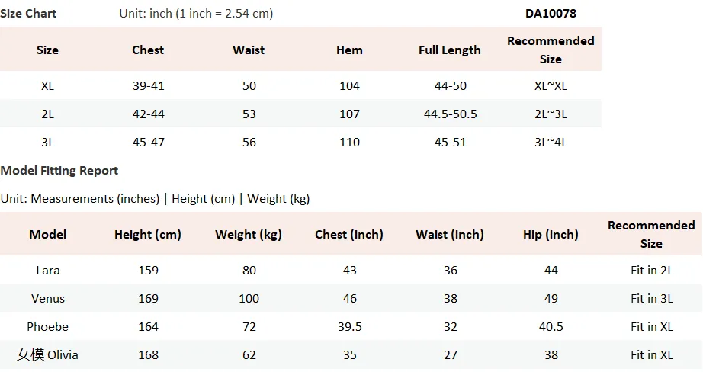This screenshot has width=703, height=372.
Task: Select model name Phoebe
Action: (47, 327)
